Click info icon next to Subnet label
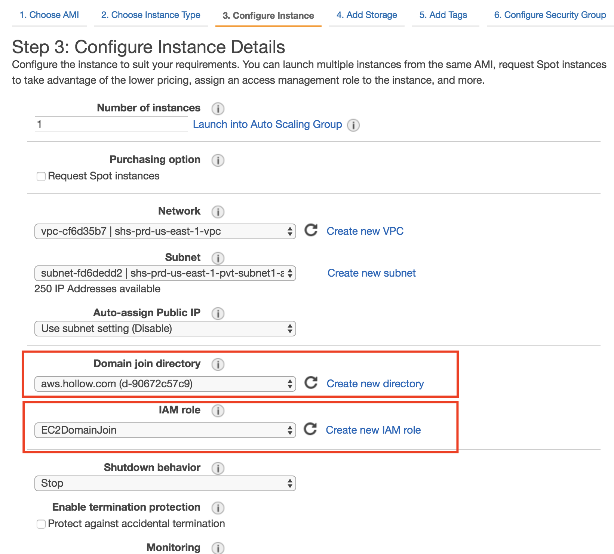The width and height of the screenshot is (614, 554). (x=218, y=258)
